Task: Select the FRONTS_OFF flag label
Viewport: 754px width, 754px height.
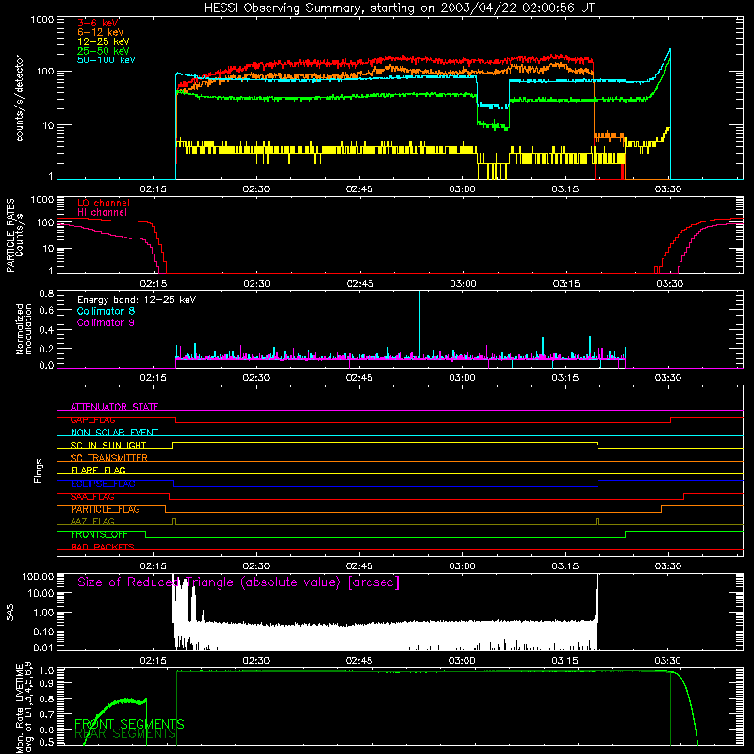Action: (99, 534)
